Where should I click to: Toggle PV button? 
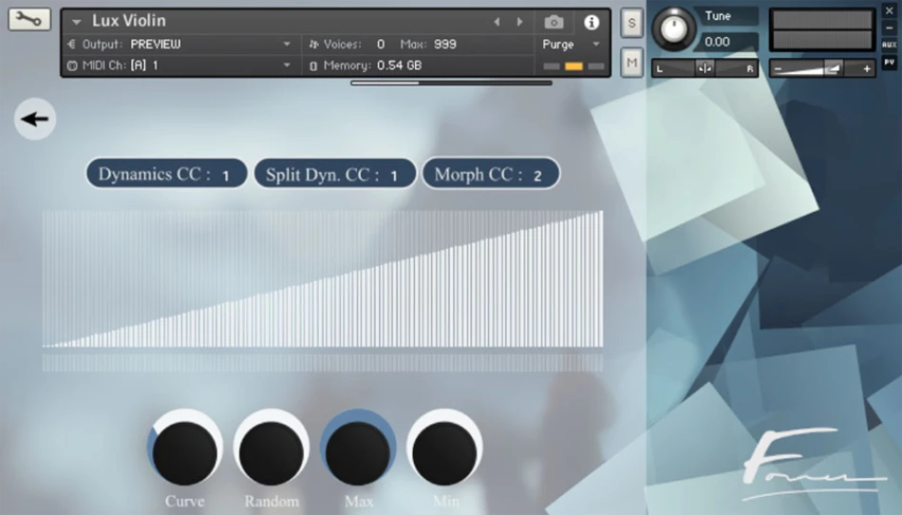coord(889,62)
